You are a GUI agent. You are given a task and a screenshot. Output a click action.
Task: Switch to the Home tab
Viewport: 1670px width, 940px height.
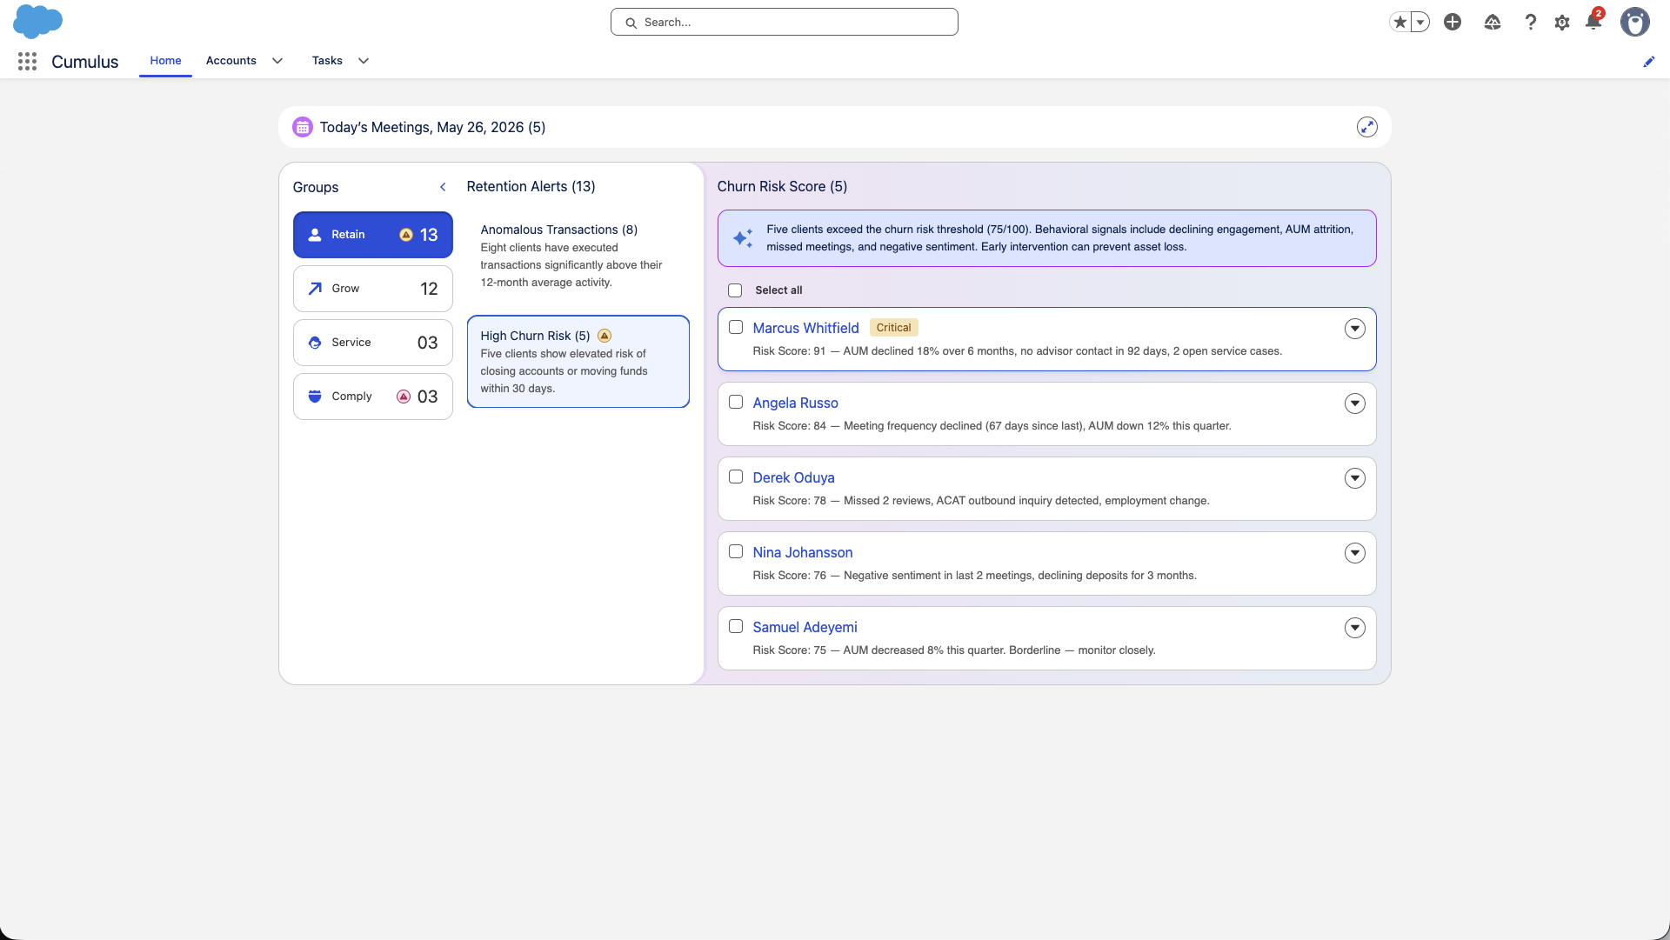[165, 61]
